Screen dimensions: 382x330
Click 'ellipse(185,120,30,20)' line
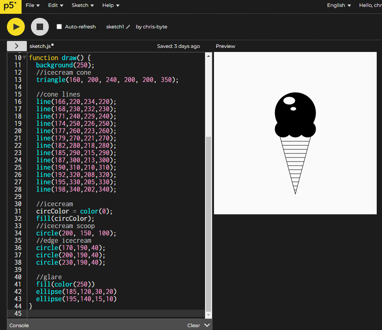point(76,291)
